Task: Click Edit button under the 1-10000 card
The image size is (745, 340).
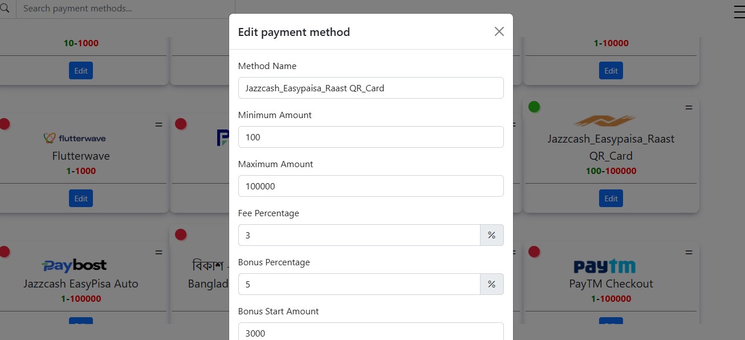Action: [611, 71]
